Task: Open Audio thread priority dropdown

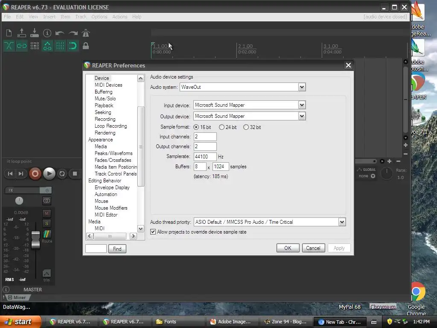Action: pos(342,222)
